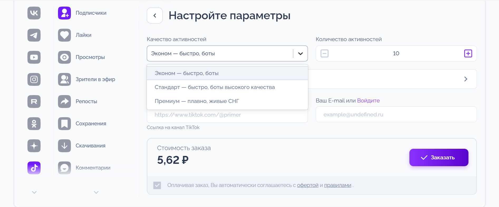Click the Лайки heart icon
Screen dimensions: 499x207
(64, 35)
